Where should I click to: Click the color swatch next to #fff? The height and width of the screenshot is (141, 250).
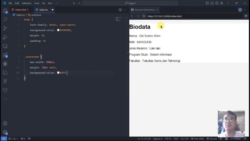58,72
